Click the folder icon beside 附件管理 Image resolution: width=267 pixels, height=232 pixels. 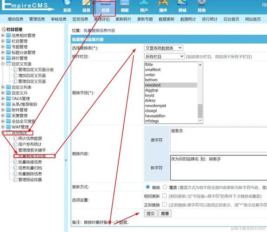pos(8,110)
